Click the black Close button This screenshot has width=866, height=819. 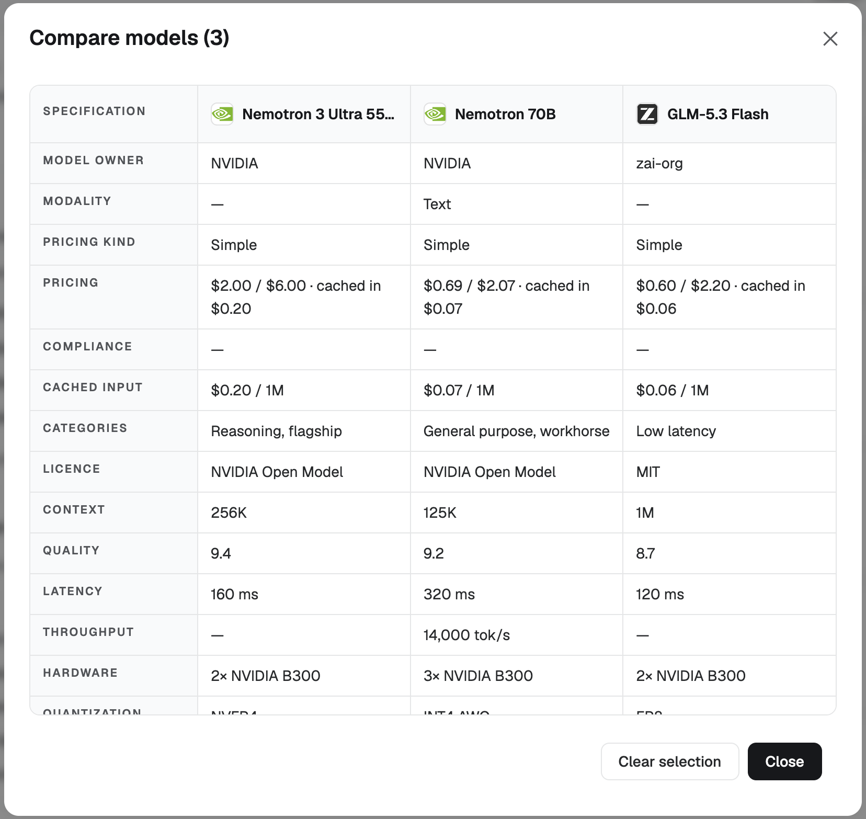pyautogui.click(x=784, y=761)
